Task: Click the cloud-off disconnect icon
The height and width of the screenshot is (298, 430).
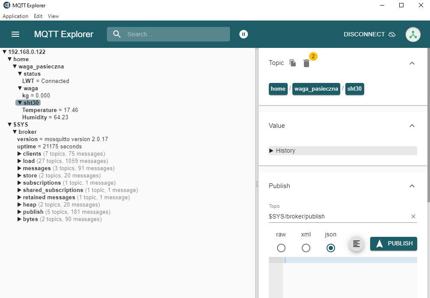Action: [392, 34]
